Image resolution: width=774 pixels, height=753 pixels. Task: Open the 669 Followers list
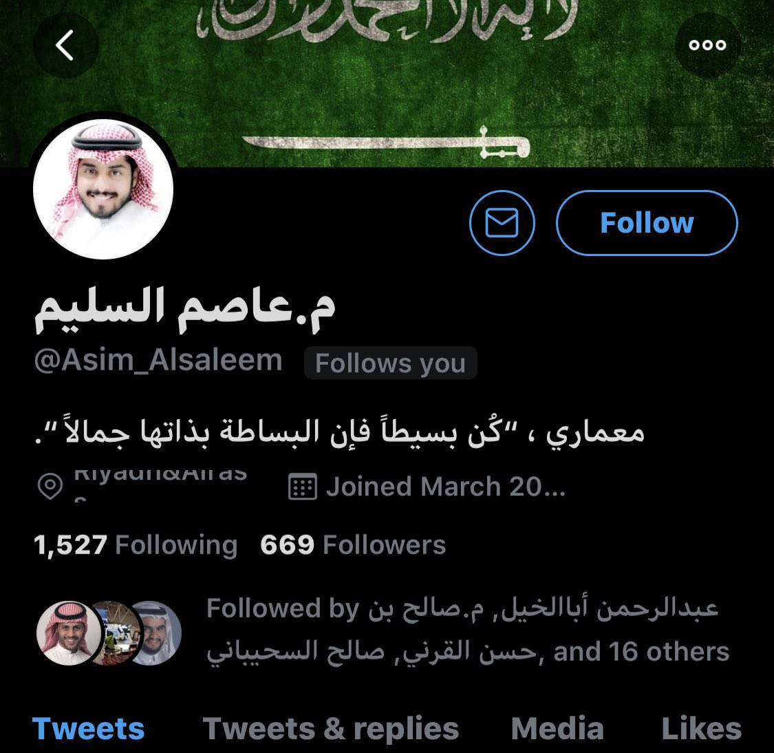point(353,545)
